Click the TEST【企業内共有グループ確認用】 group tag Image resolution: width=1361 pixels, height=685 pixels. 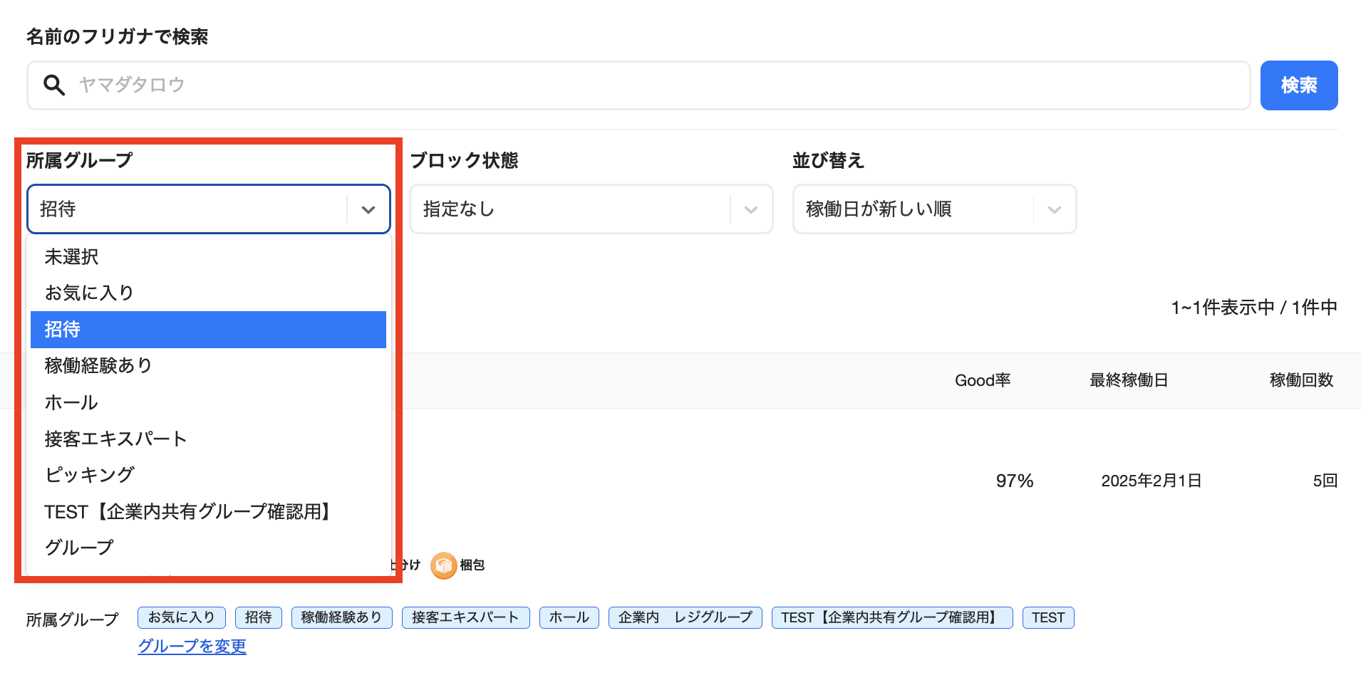[x=892, y=617]
